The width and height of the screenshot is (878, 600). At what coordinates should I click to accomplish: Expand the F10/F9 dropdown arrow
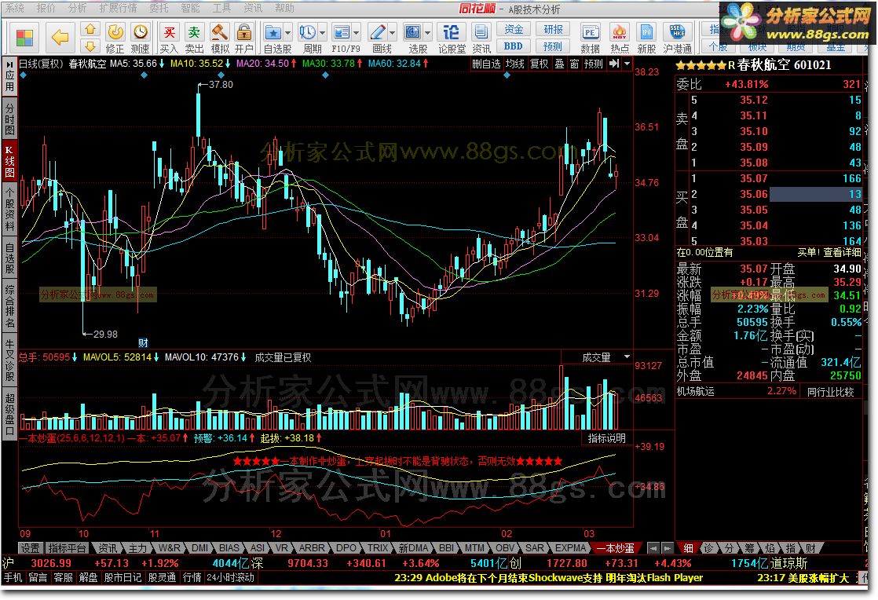(356, 32)
